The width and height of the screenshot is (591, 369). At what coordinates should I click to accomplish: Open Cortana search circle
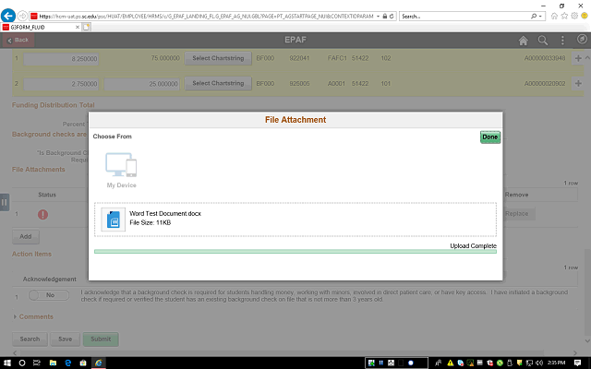tap(22, 363)
